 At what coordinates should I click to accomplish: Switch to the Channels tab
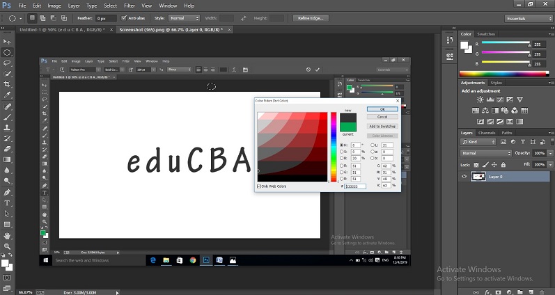point(486,133)
